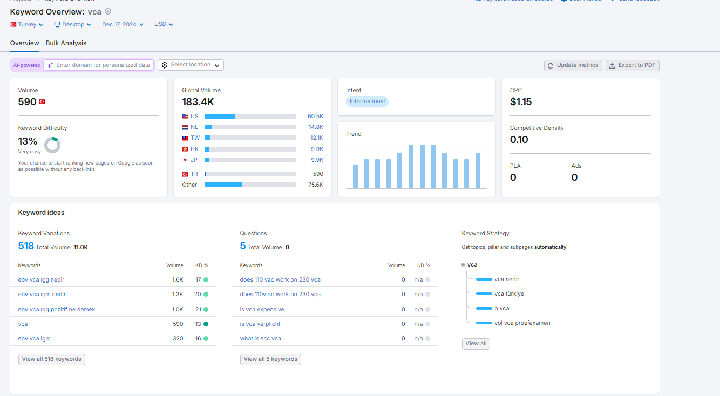Open the USD currency dropdown
720x396 pixels.
click(164, 24)
